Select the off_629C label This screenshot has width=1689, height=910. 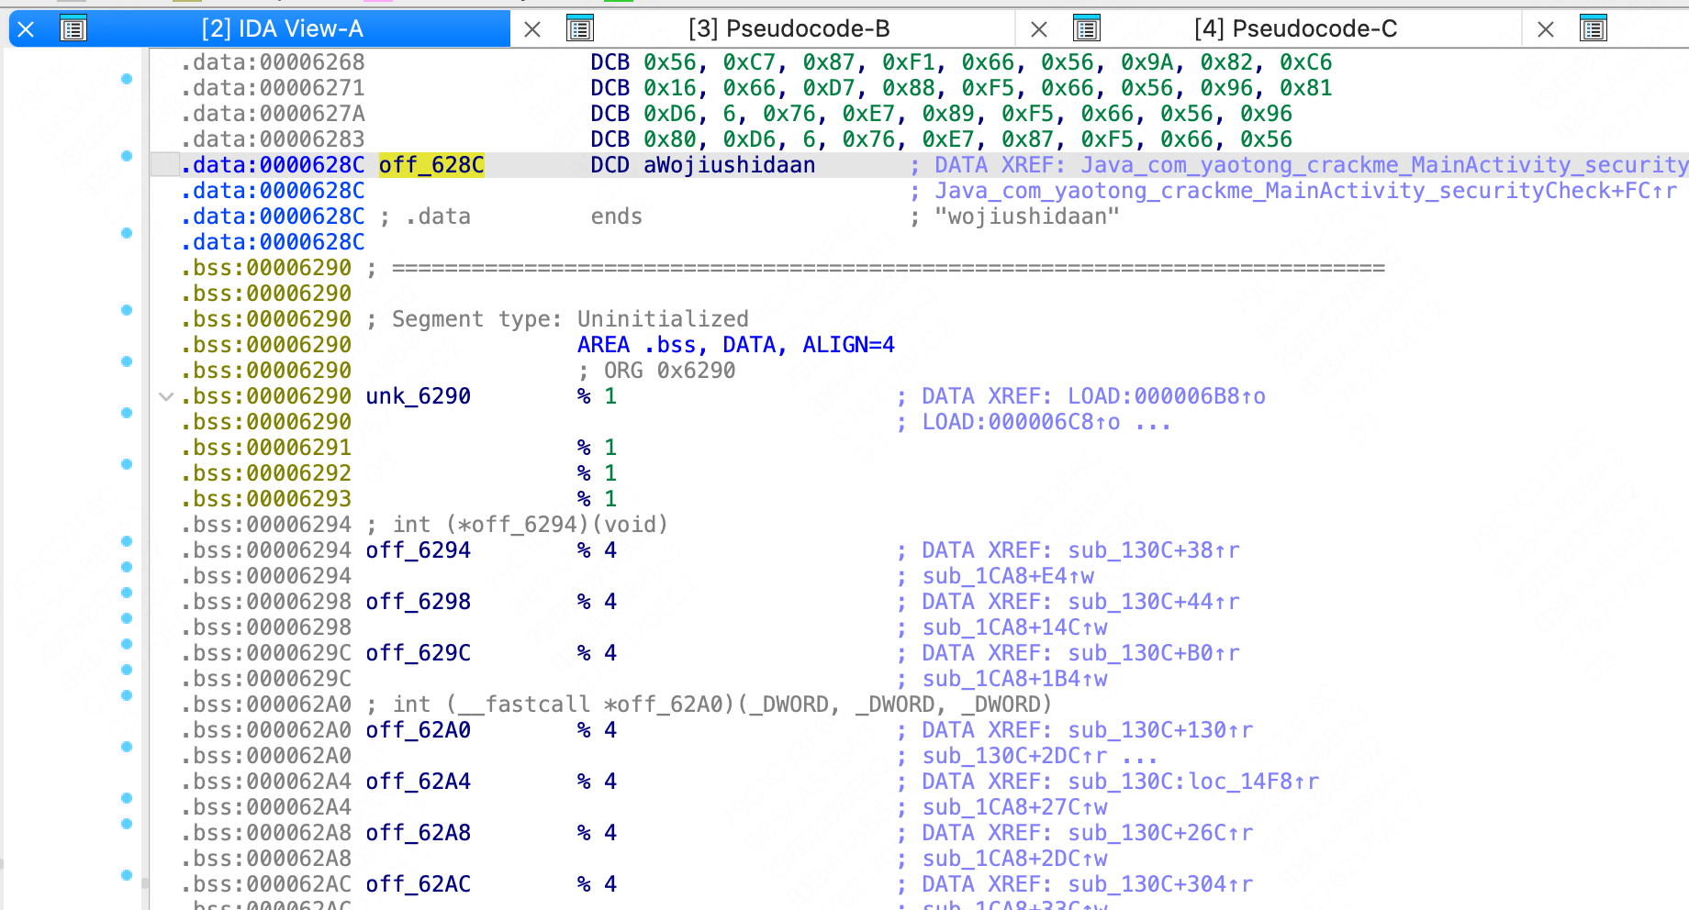point(418,653)
